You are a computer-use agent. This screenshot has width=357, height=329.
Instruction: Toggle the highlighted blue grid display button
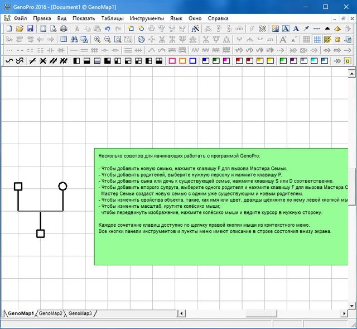(316, 39)
